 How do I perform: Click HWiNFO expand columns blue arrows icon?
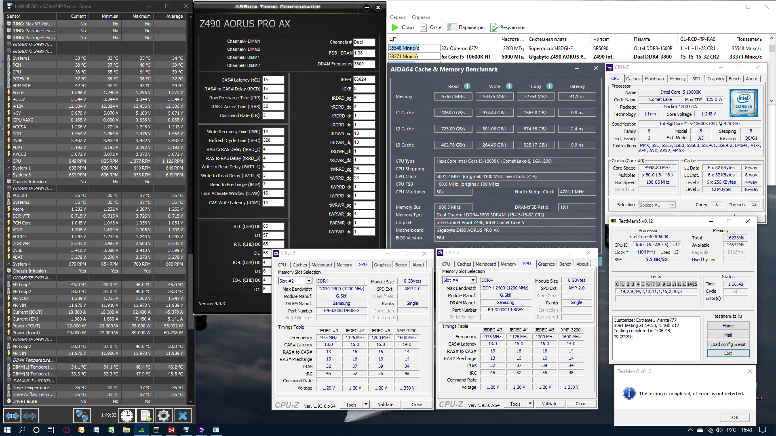tap(12, 415)
